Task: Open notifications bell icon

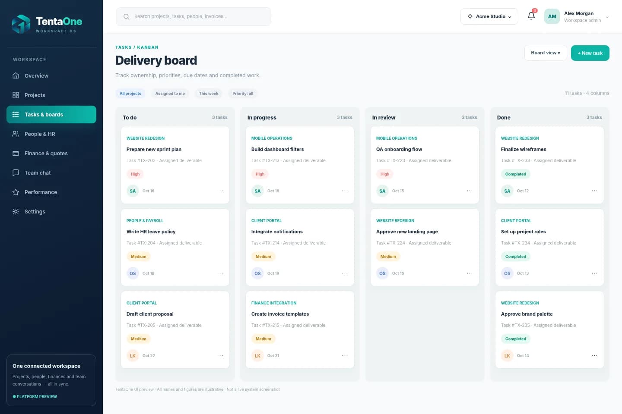Action: 531,16
